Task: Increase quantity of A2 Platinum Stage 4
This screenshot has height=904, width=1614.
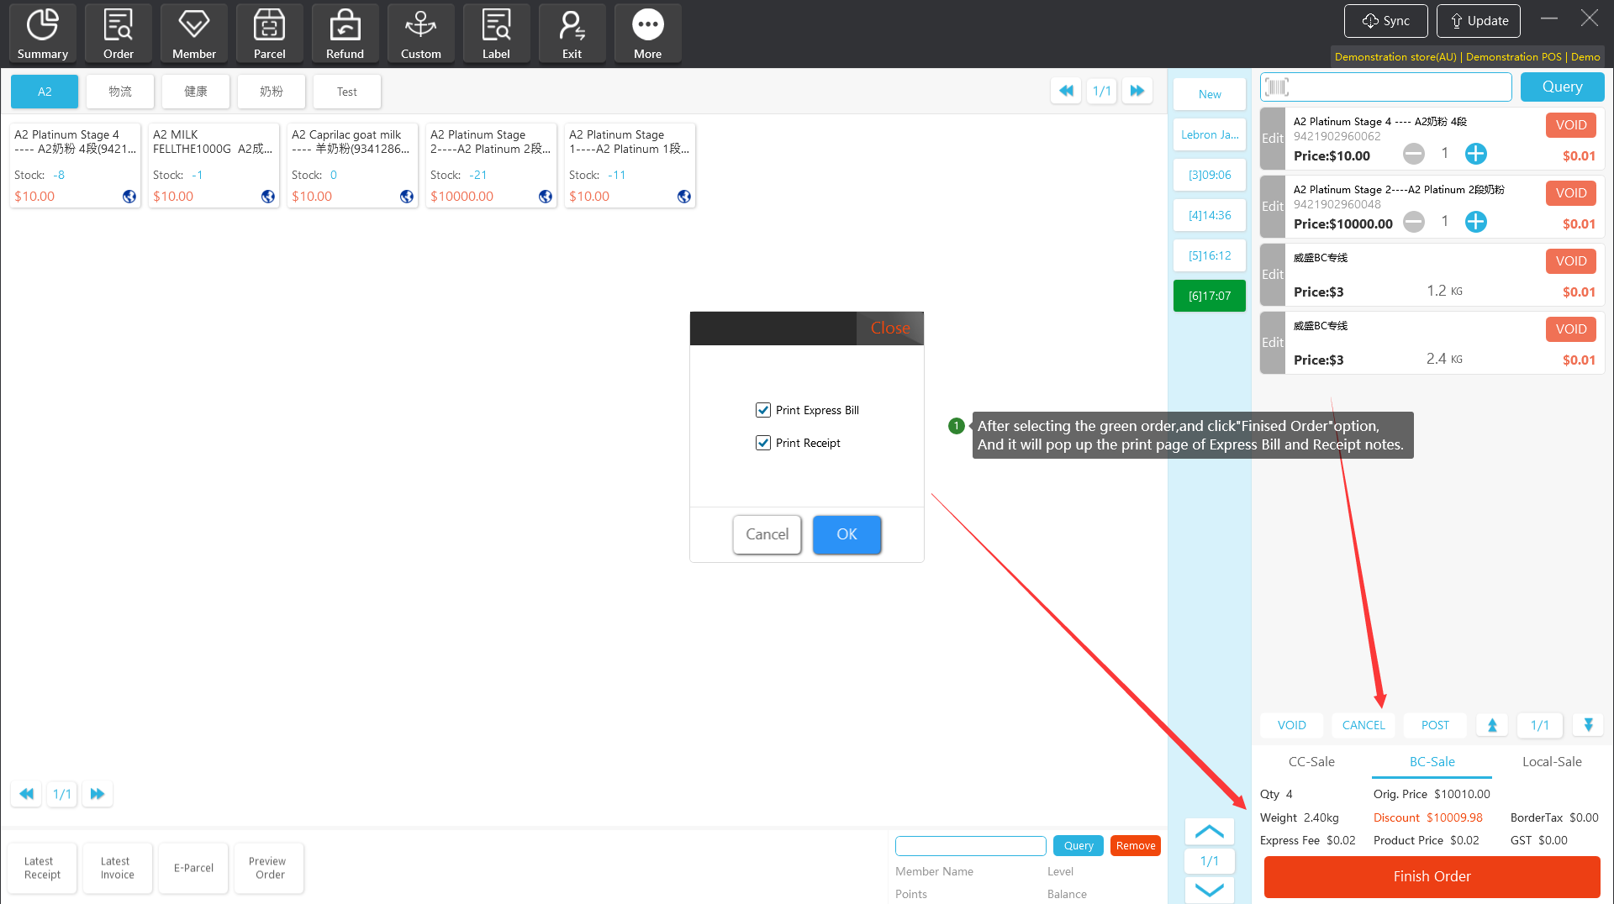Action: (x=1475, y=154)
